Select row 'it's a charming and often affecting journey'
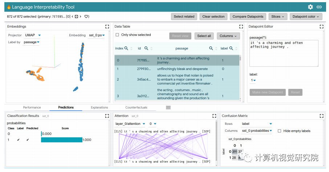The width and height of the screenshot is (329, 172). (177, 60)
